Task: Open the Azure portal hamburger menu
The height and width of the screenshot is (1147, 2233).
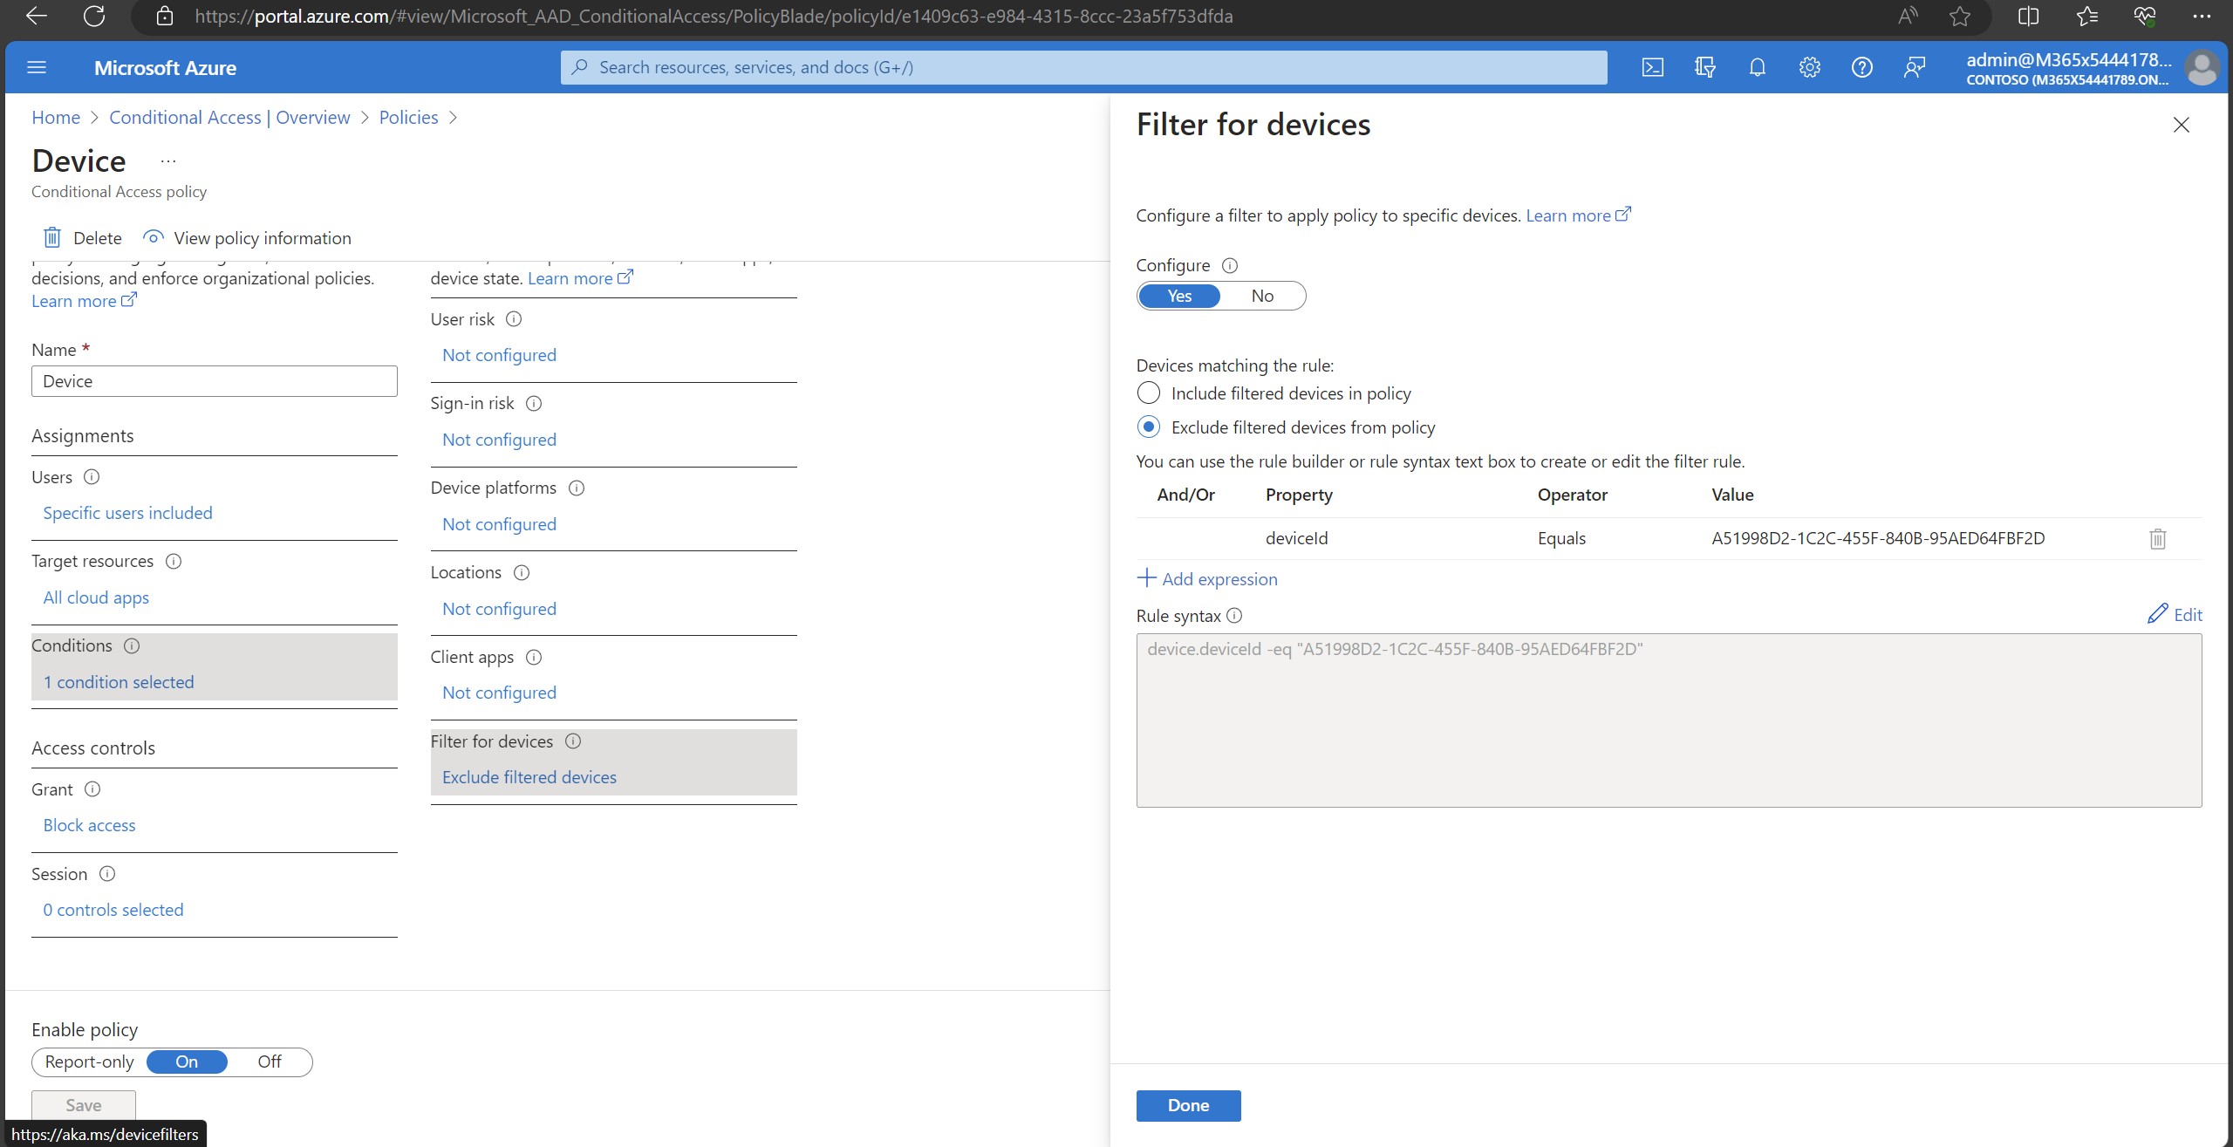Action: click(37, 67)
